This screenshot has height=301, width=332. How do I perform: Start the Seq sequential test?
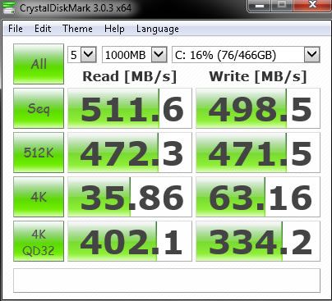coord(39,108)
